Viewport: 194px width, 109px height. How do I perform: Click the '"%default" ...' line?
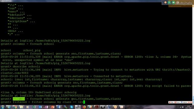tap(19, 15)
